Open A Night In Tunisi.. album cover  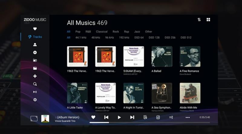134,93
